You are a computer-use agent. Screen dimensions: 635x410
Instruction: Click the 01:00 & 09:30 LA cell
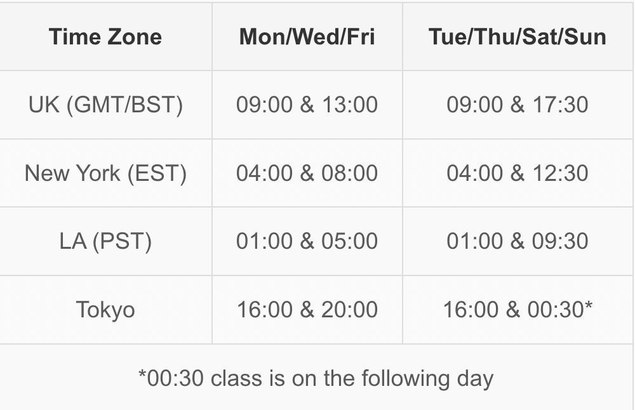coord(518,242)
